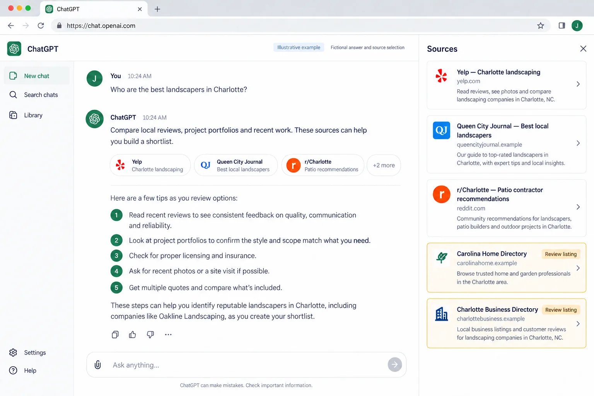Open the yelp.com link in Sources
Image resolution: width=594 pixels, height=396 pixels.
[468, 81]
